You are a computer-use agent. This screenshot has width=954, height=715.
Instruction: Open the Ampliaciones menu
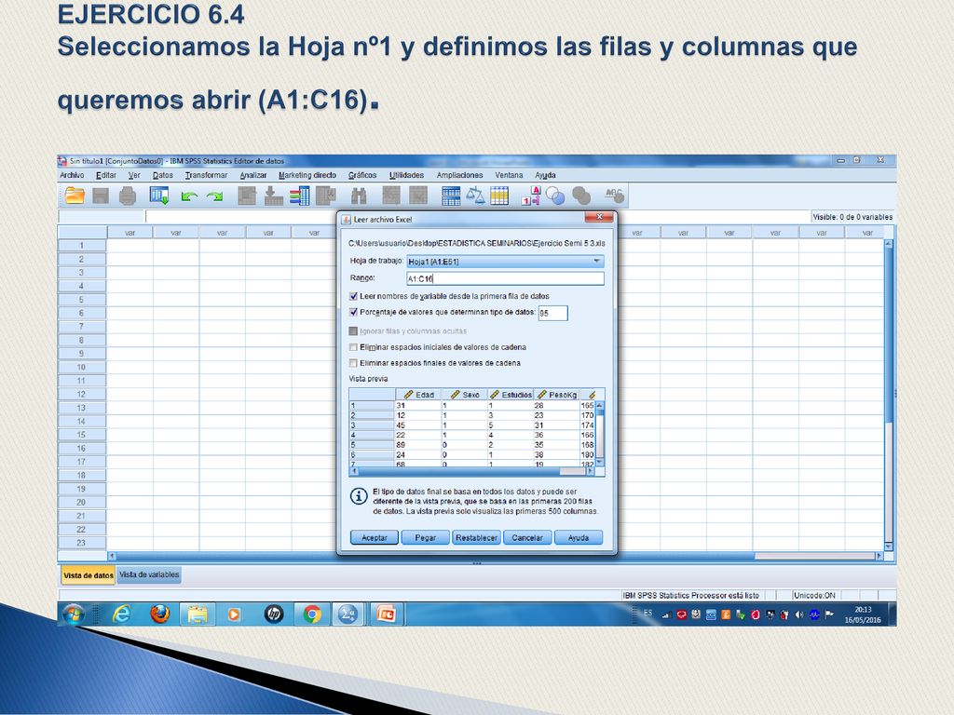coord(459,175)
